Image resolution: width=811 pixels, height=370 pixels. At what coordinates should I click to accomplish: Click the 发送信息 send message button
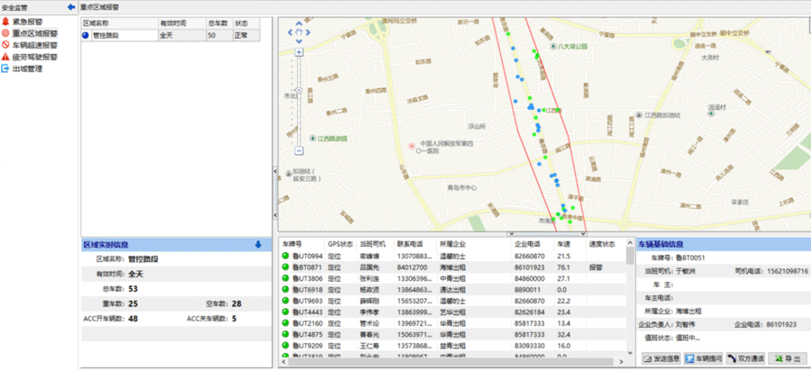(x=661, y=359)
